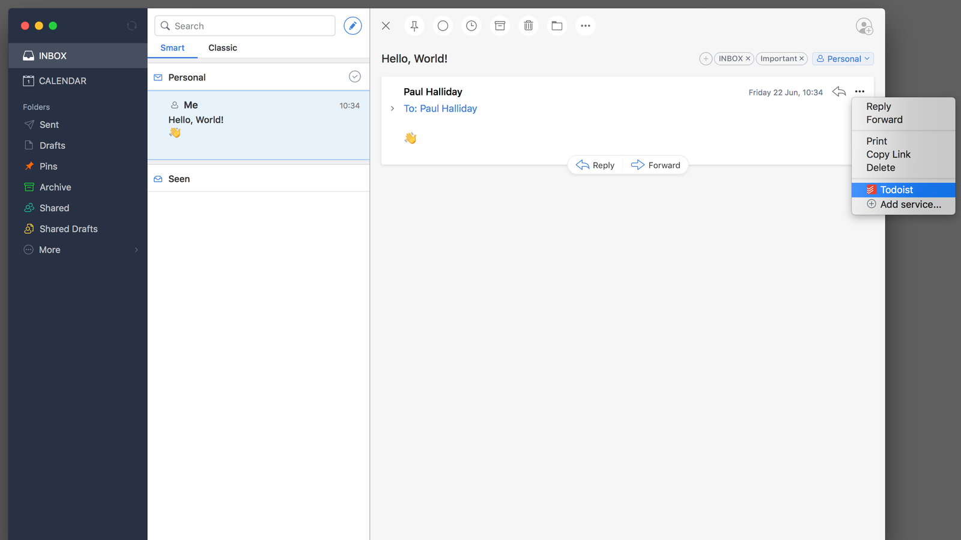Image resolution: width=961 pixels, height=540 pixels.
Task: Click the quick reply arrow beside the date
Action: pyautogui.click(x=839, y=92)
